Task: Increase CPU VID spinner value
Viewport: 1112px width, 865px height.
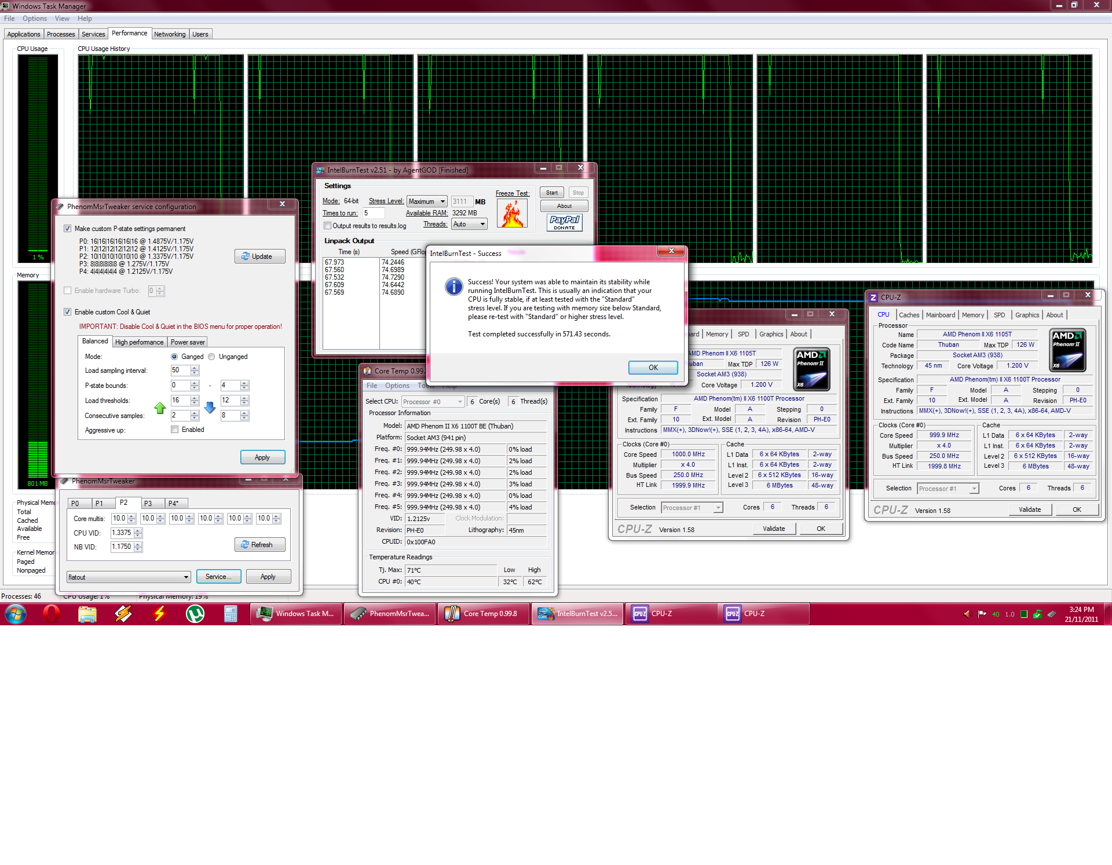Action: tap(138, 530)
